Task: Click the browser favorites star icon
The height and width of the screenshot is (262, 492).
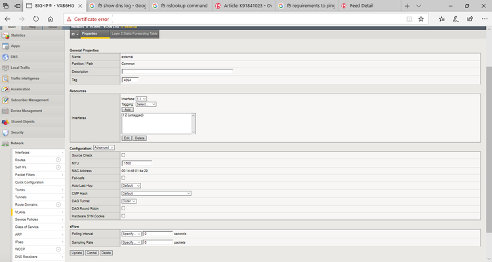Action: point(421,19)
